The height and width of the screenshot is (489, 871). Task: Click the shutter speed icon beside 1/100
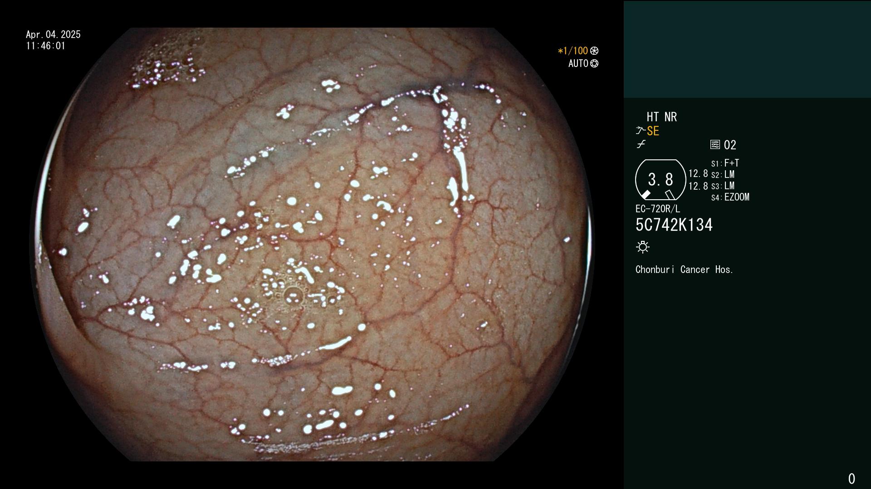594,51
